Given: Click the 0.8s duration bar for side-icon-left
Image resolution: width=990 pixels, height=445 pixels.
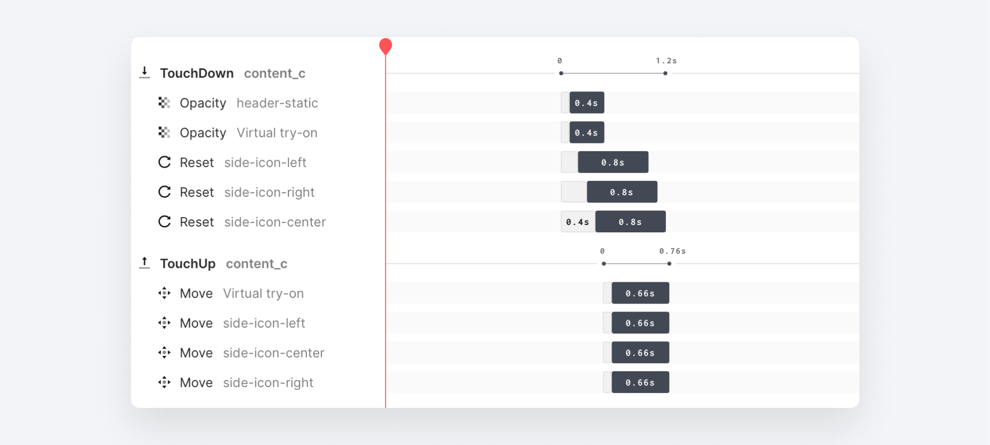Looking at the screenshot, I should point(613,162).
